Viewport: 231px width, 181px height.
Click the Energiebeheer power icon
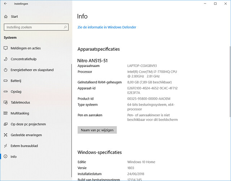pos(6,70)
